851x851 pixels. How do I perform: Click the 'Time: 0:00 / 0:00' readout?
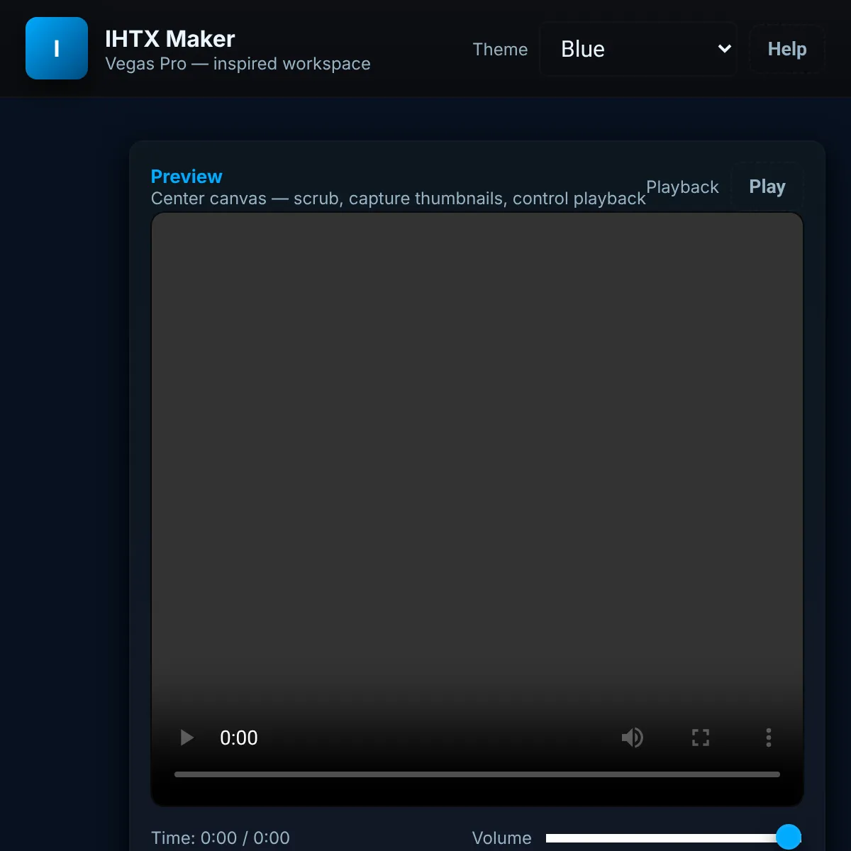pos(221,838)
